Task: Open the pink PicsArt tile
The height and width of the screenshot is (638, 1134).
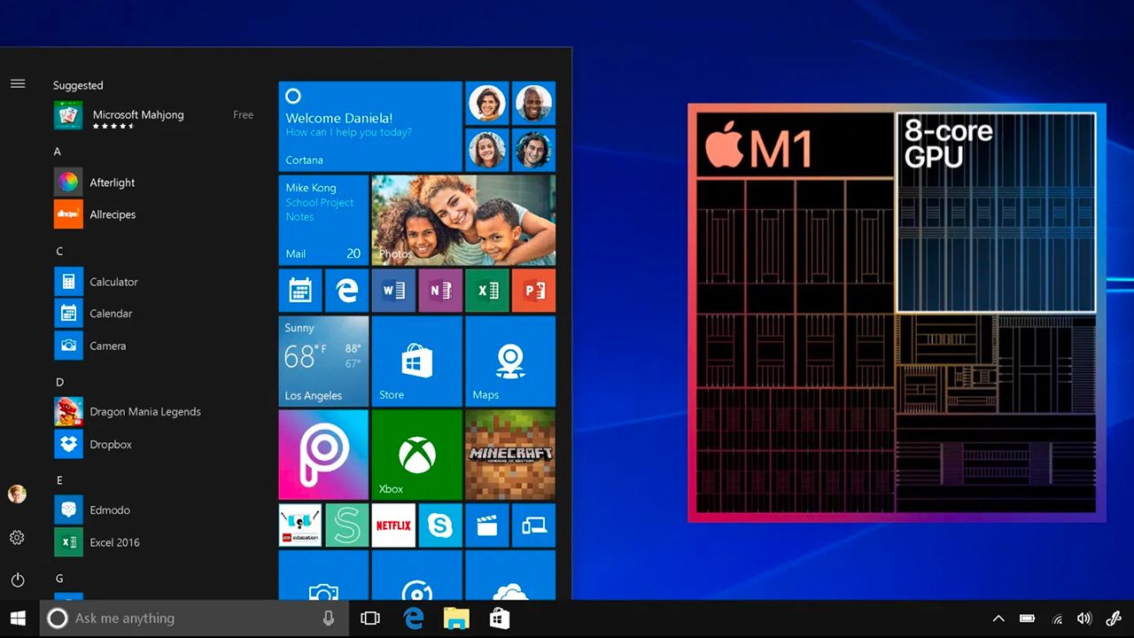Action: [323, 455]
